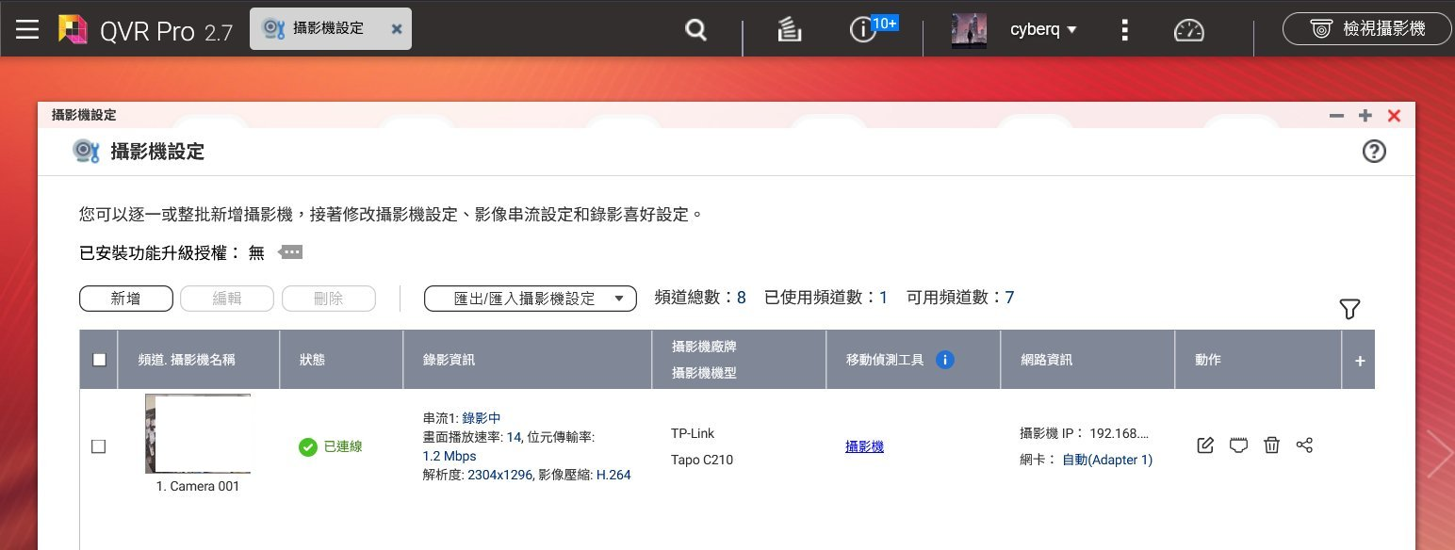The width and height of the screenshot is (1455, 550).
Task: Click the edit icon for Camera 001
Action: [x=1204, y=445]
